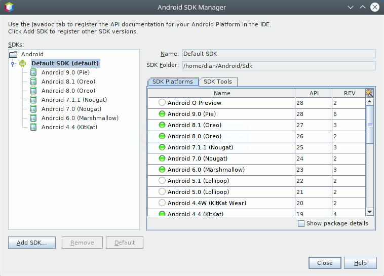Toggle install status of Android 5.1 (Lollipop)
The width and height of the screenshot is (384, 276).
point(162,180)
